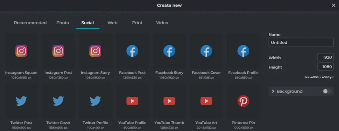Open the Photo tab

pyautogui.click(x=63, y=23)
